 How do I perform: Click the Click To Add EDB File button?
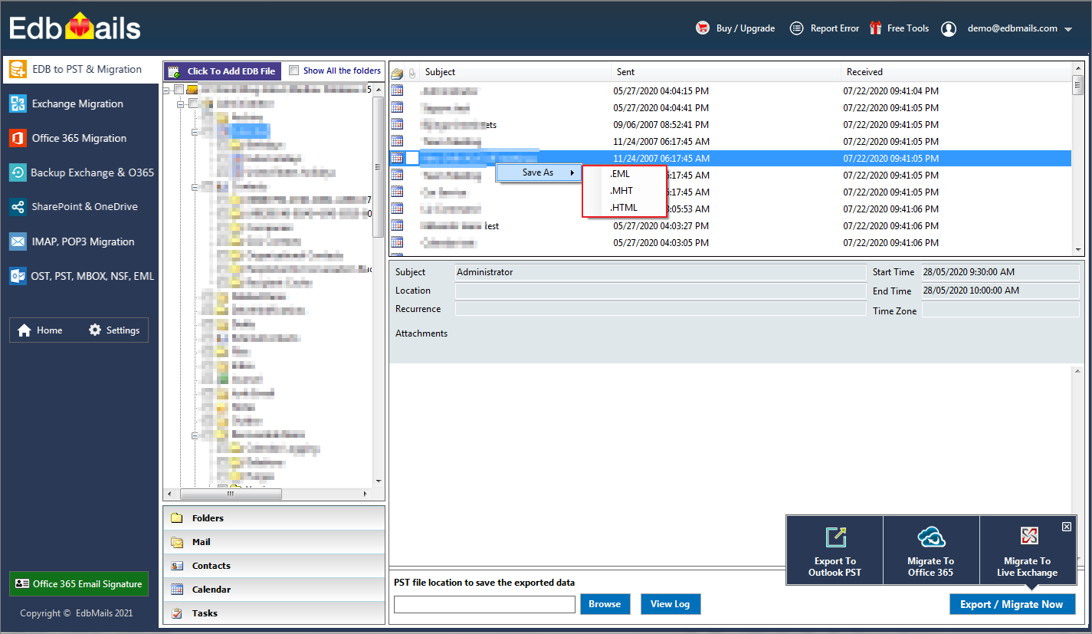point(222,71)
